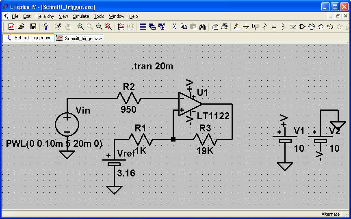Select the Diode placement tool
Screen dimensions: 351x219
click(293, 27)
